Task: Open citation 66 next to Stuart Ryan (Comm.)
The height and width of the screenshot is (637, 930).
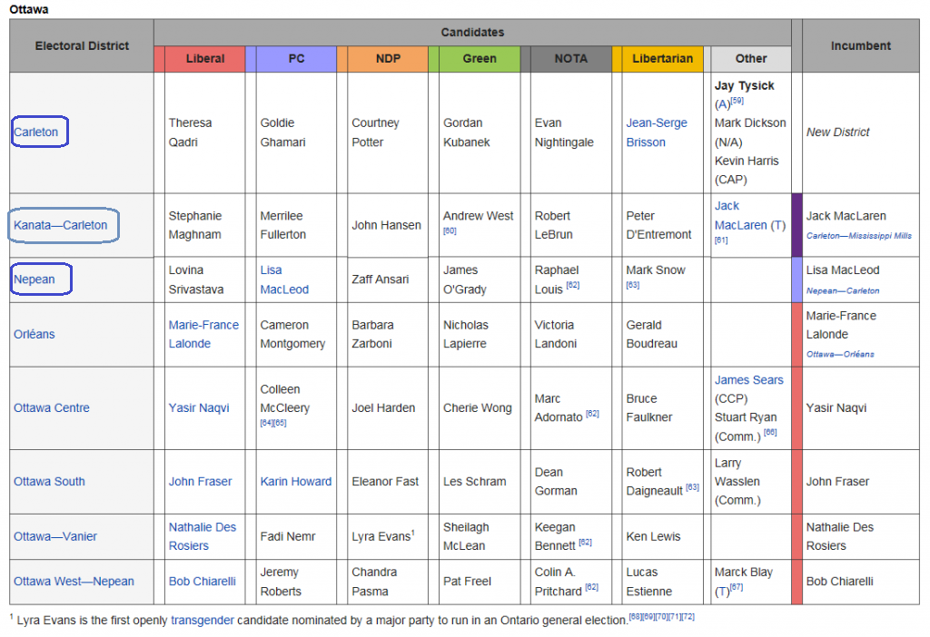Action: (770, 433)
